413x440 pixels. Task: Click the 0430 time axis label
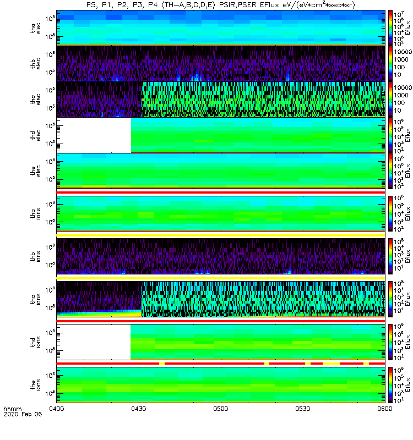click(139, 409)
